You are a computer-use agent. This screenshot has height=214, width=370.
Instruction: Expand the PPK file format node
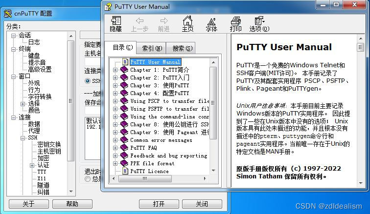click(115, 163)
